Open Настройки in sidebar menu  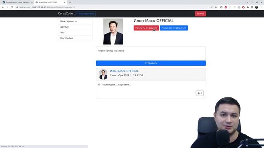pos(75,38)
